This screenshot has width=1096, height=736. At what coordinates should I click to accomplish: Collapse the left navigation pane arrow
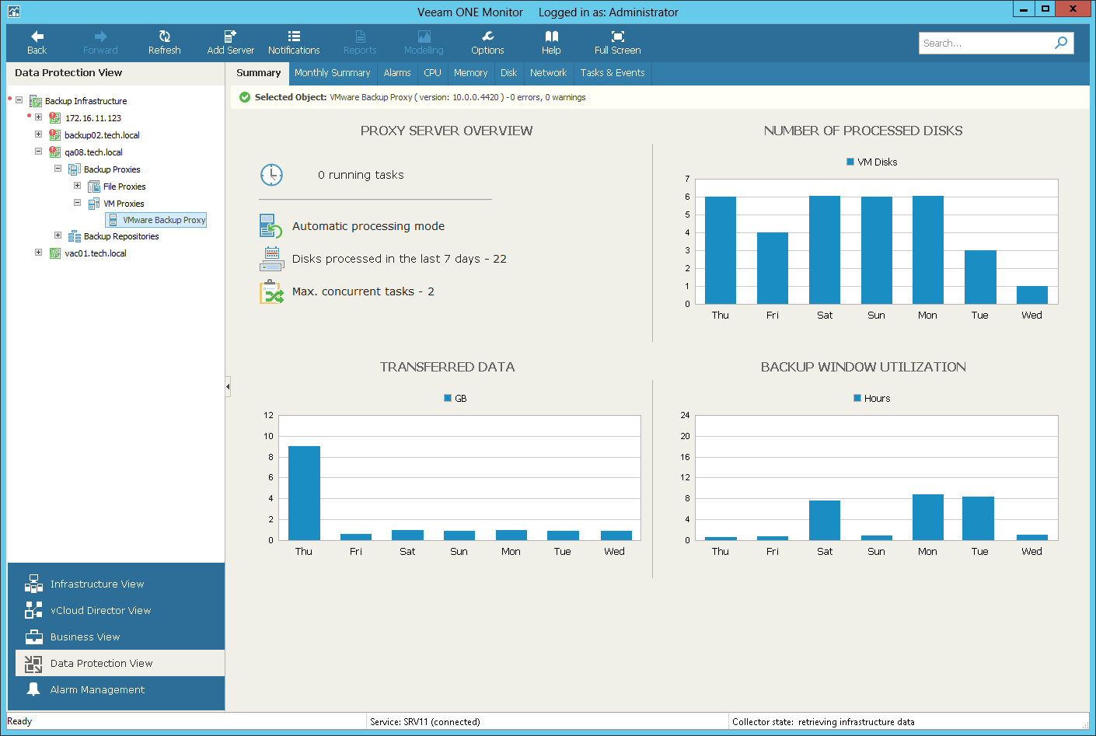(x=228, y=386)
